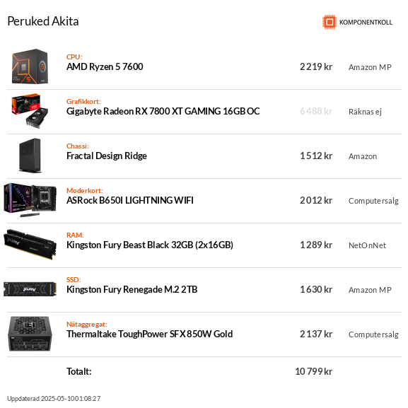Screen dimensions: 408x408
Task: Click the Kingston Fury Renegade SSD image
Action: pos(30,289)
